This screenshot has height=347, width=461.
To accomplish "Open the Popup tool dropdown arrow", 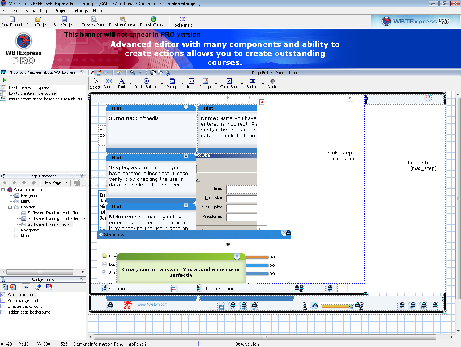I will click(182, 84).
